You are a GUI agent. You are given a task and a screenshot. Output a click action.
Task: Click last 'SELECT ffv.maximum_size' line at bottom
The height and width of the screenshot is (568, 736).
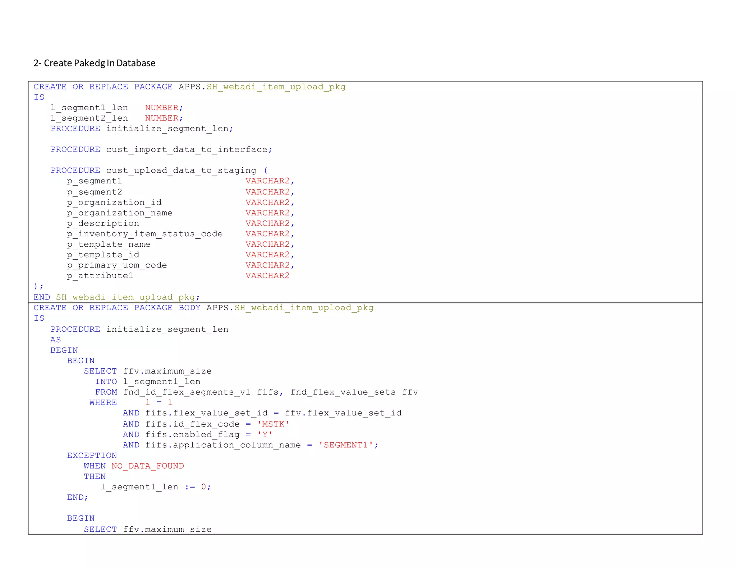tap(148, 529)
